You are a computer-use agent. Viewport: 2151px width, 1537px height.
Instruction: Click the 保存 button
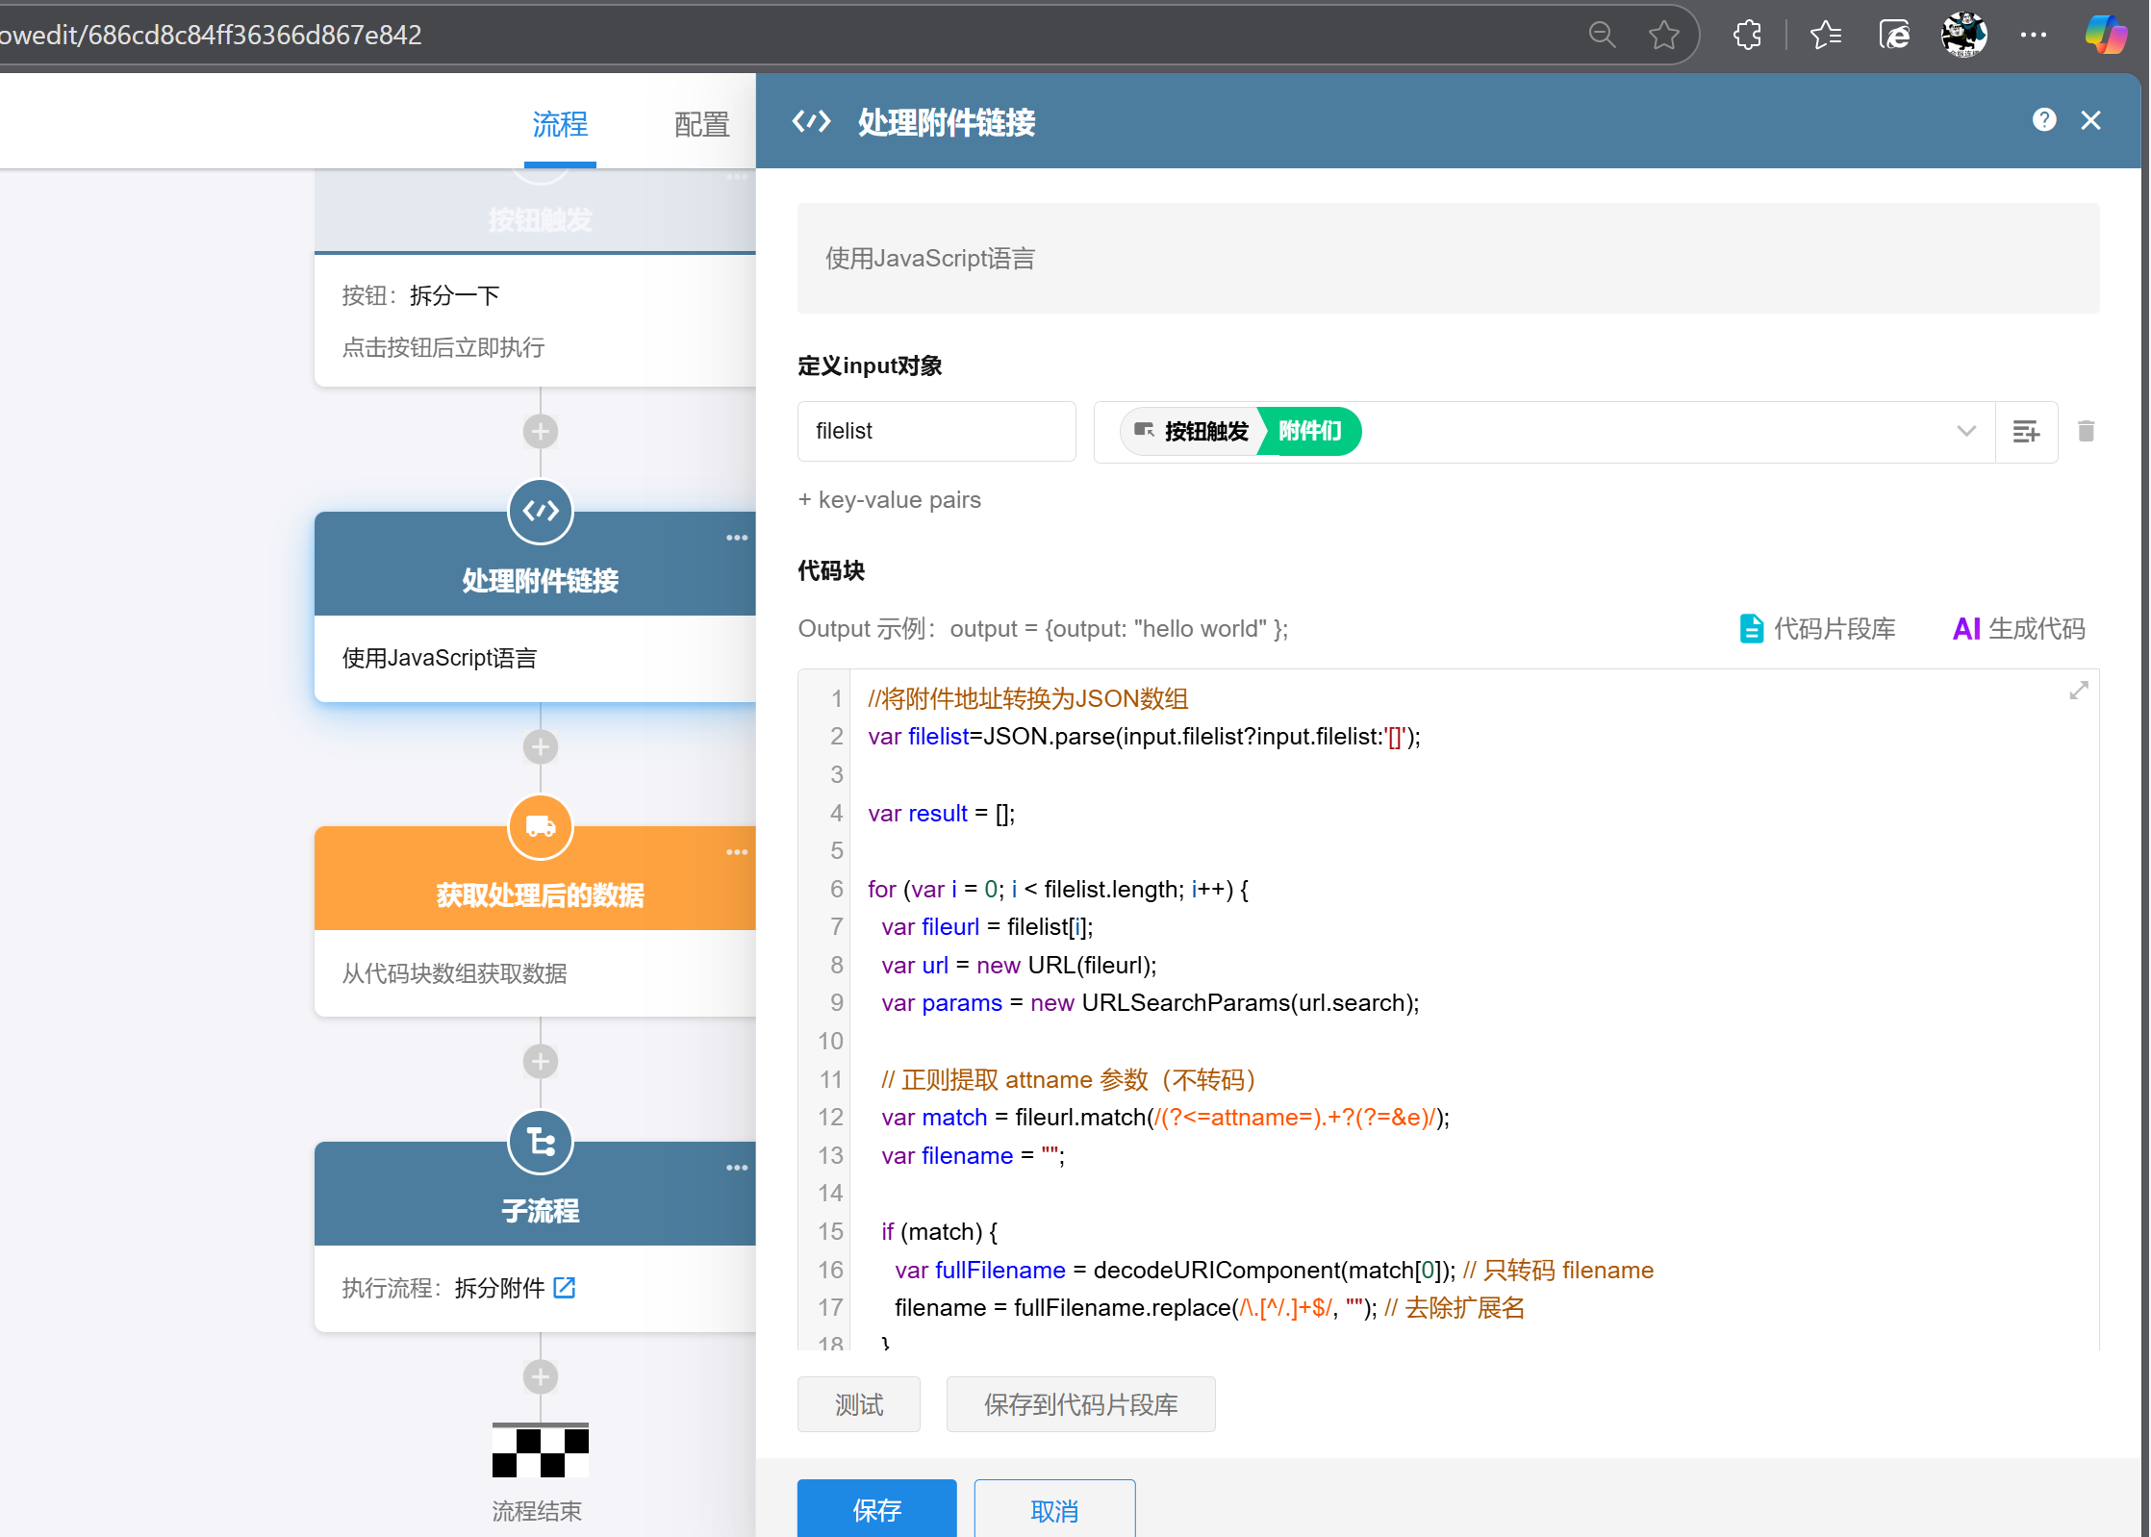pyautogui.click(x=876, y=1509)
